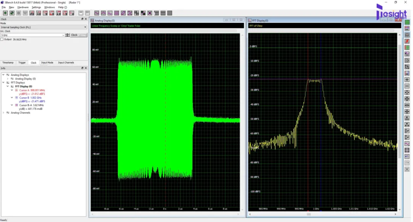
Task: Close the Clock panel
Action: (86, 19)
